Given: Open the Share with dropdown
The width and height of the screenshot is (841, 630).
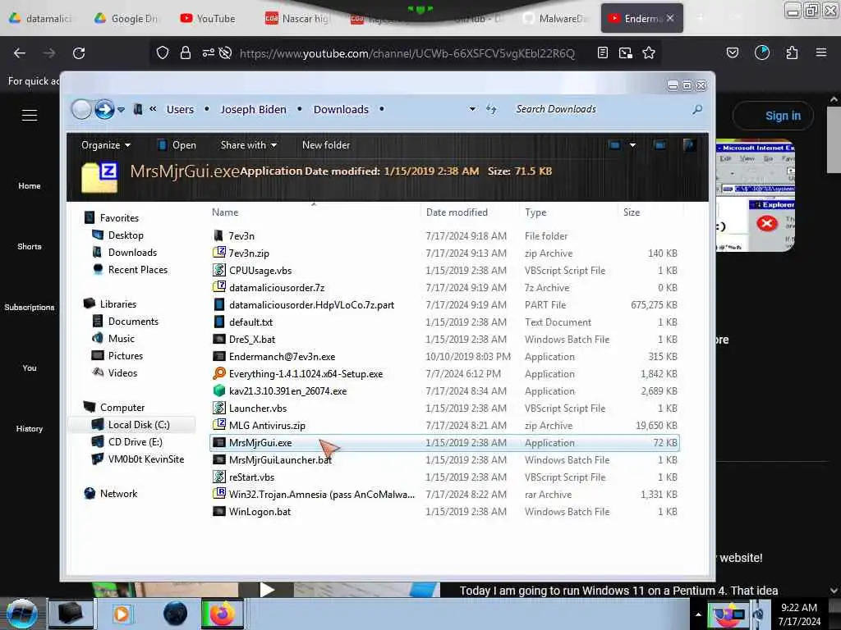Looking at the screenshot, I should [248, 145].
